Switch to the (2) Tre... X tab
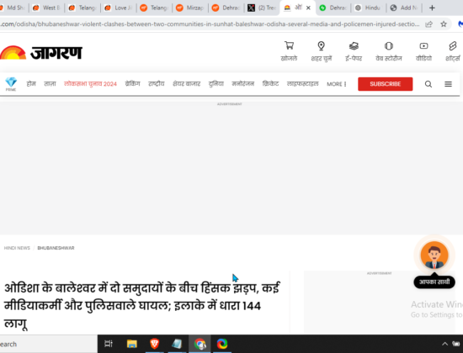Viewport: 463px width, 353px height. coord(262,8)
